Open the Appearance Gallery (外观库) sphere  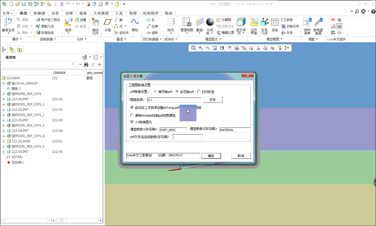210,22
